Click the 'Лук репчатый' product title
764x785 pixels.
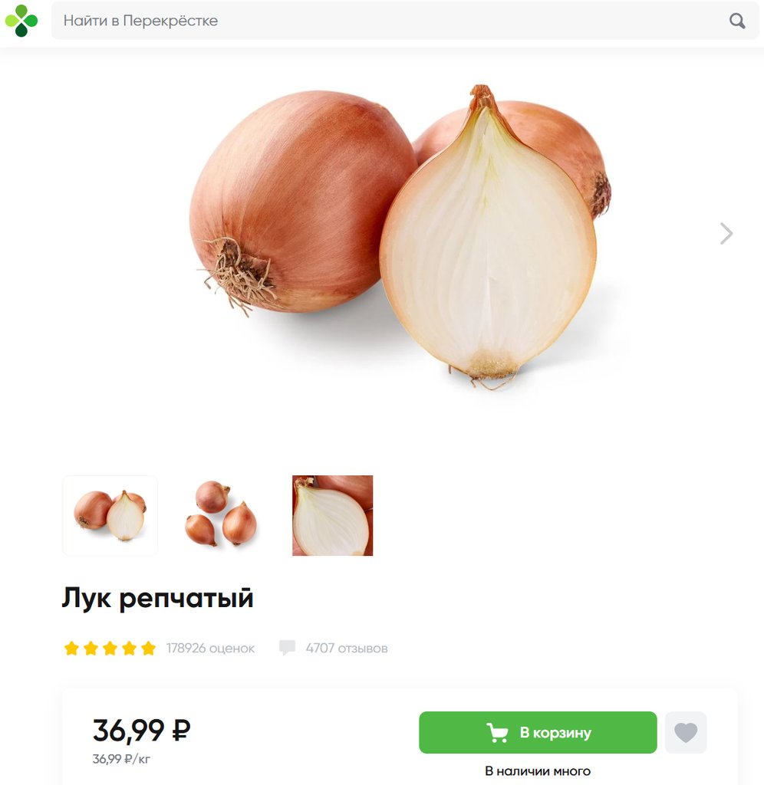(157, 598)
